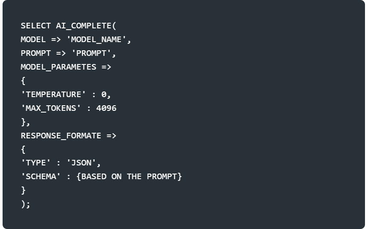Click the 'SCHEMA' key
The image size is (368, 229).
coord(40,177)
